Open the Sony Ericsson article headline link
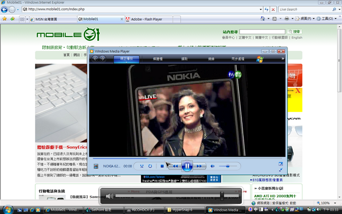Image resolution: width=342 pixels, height=214 pixels. pyautogui.click(x=62, y=147)
